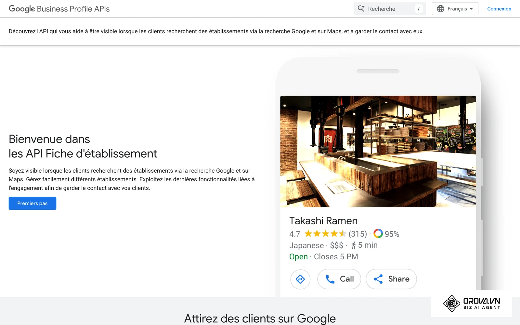Viewport: 520px width, 325px height.
Task: Click the slash shortcut key badge
Action: [x=419, y=9]
